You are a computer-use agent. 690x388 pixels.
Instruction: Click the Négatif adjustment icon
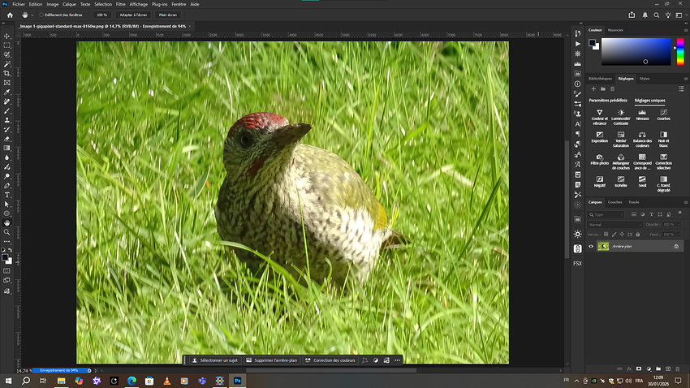[x=599, y=179]
